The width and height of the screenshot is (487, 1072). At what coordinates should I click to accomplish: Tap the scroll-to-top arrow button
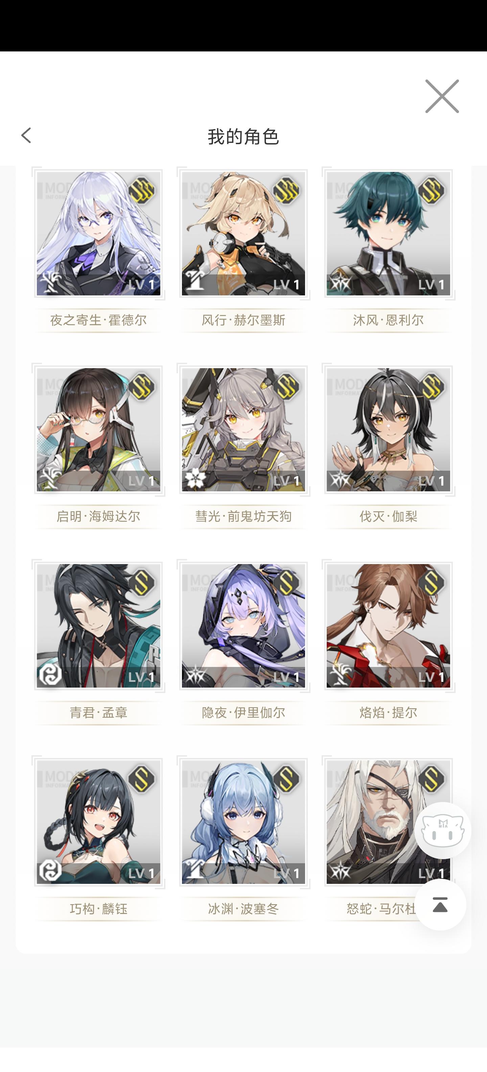[440, 904]
